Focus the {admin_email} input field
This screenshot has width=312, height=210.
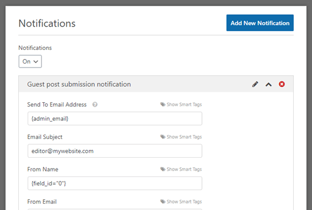[115, 119]
